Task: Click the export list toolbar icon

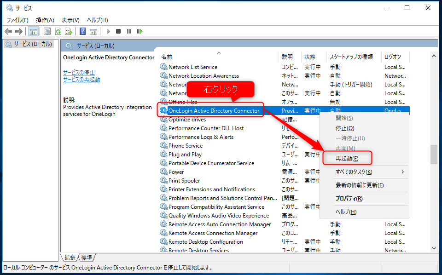Action: coord(69,31)
